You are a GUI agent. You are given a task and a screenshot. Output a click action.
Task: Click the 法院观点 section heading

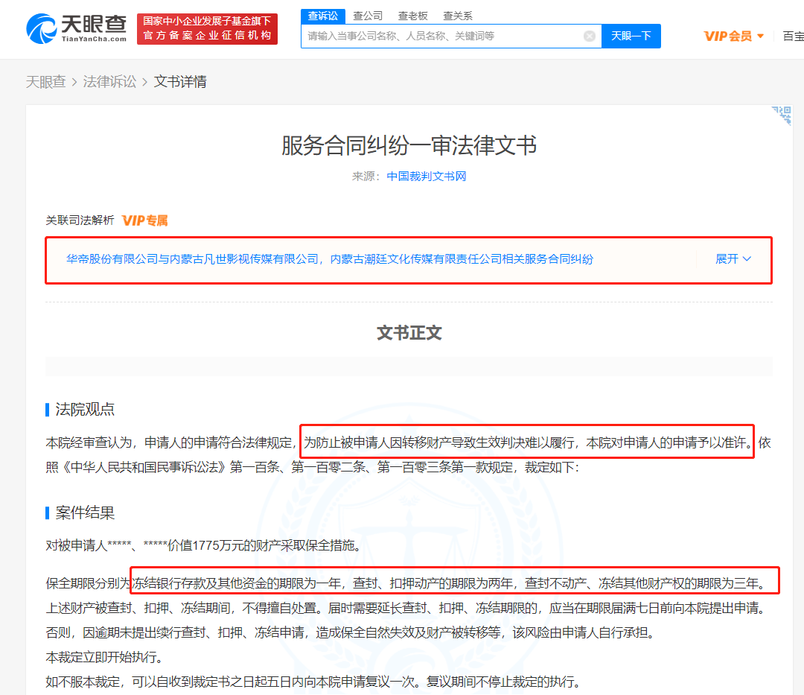pyautogui.click(x=85, y=409)
